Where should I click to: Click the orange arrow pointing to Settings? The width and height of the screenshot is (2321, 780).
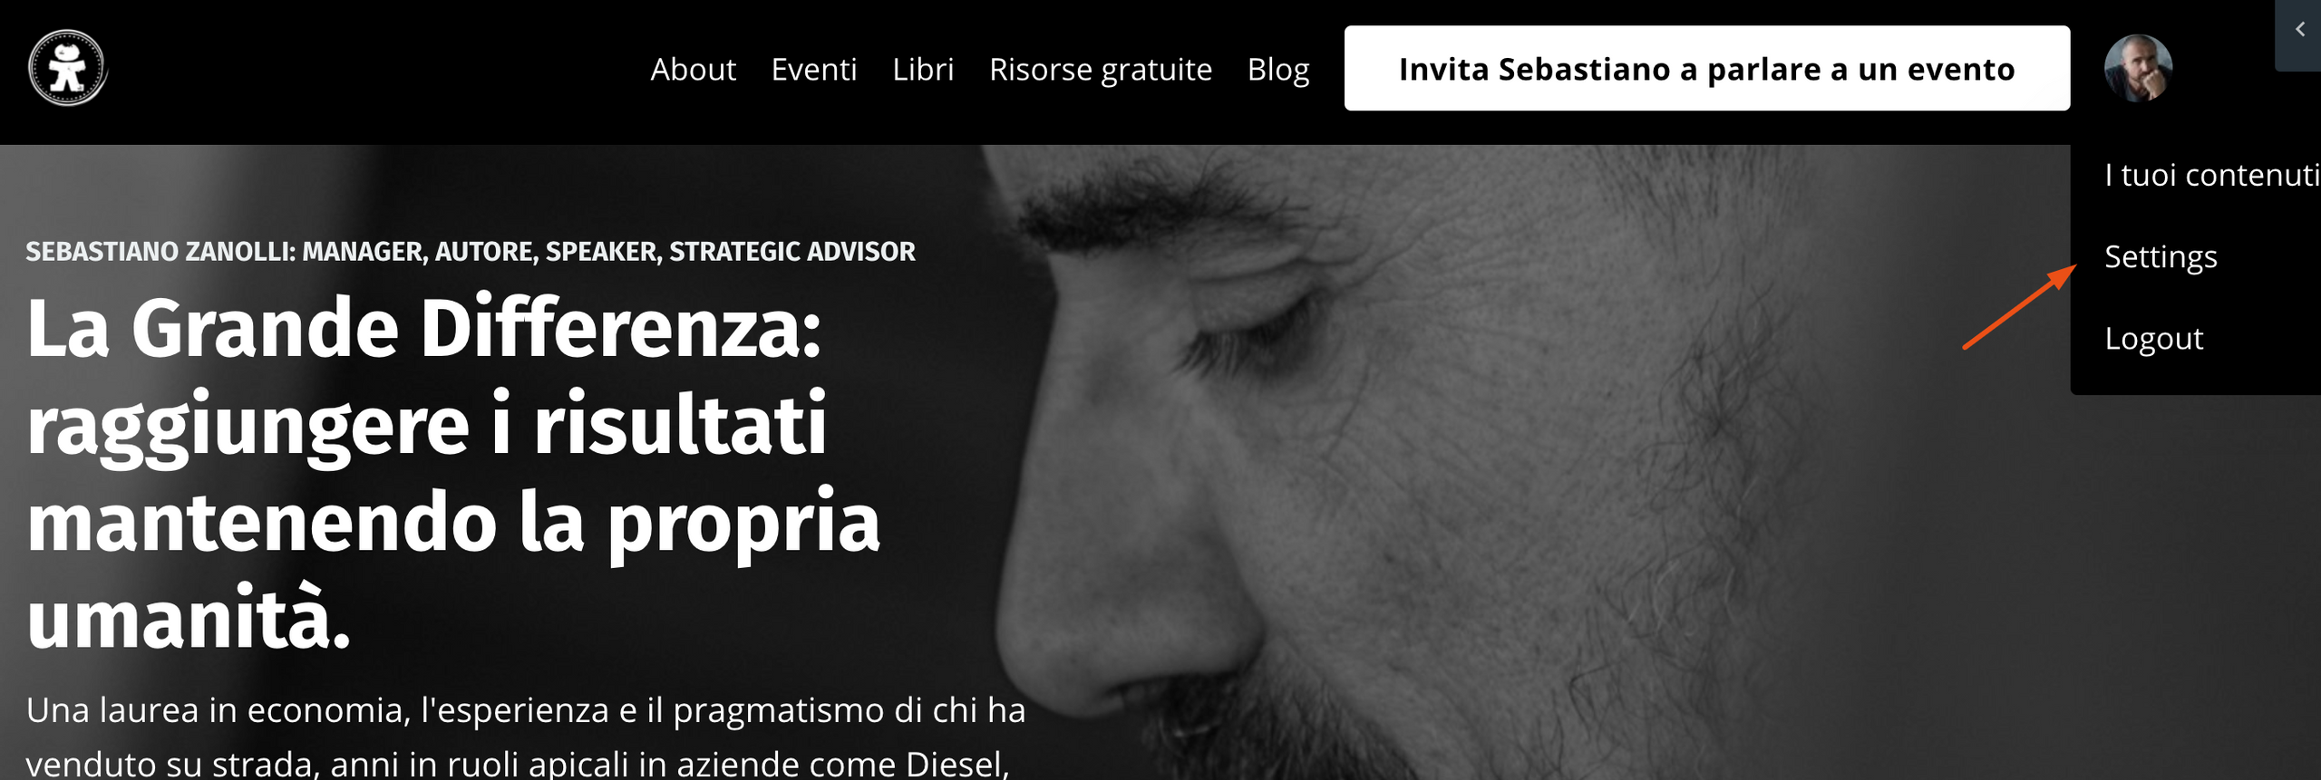point(2020,306)
